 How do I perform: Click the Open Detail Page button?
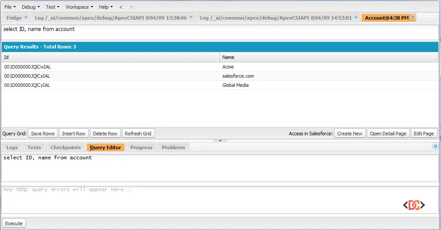point(388,134)
